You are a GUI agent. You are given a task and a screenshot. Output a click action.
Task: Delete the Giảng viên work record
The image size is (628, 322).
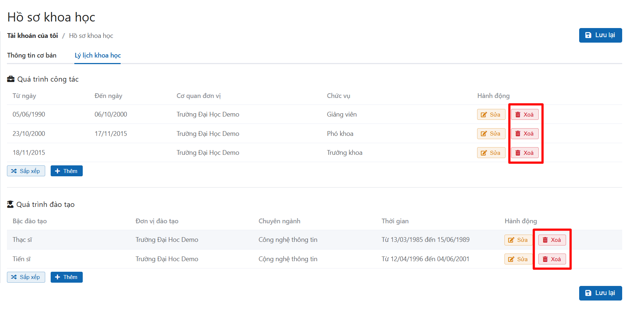524,114
